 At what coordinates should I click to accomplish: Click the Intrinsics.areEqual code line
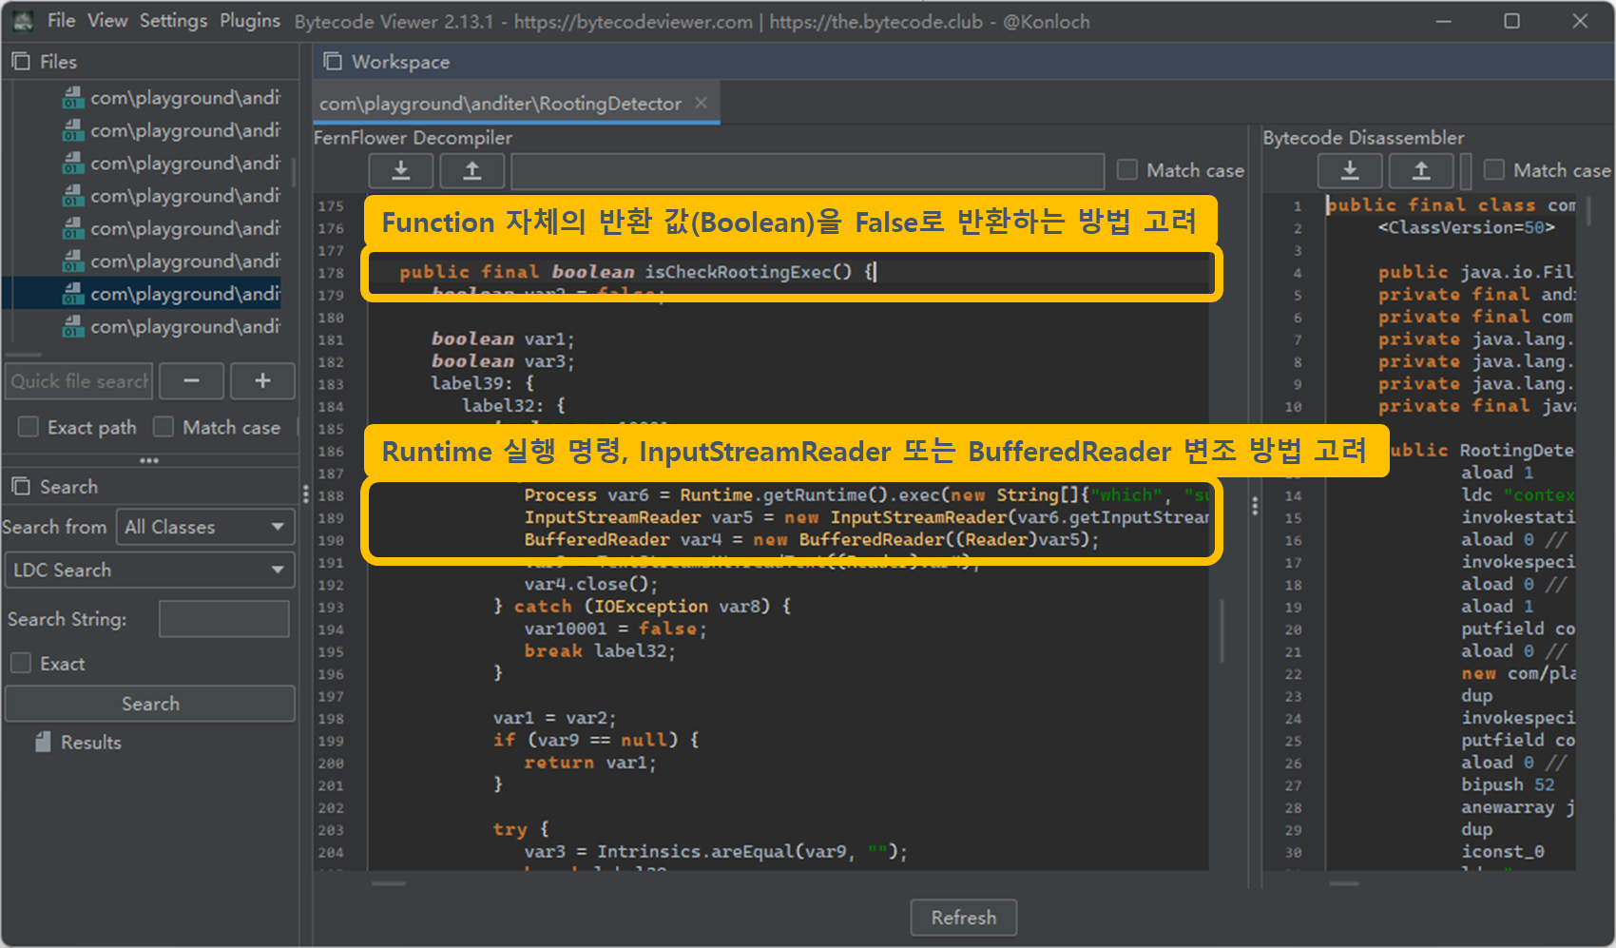click(716, 852)
